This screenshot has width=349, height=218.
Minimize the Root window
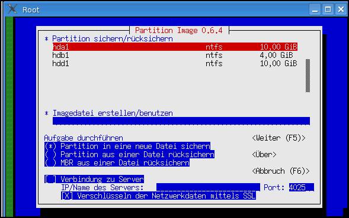tap(315, 9)
